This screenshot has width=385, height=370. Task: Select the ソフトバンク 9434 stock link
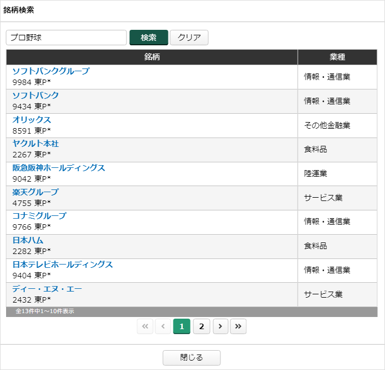pyautogui.click(x=35, y=96)
